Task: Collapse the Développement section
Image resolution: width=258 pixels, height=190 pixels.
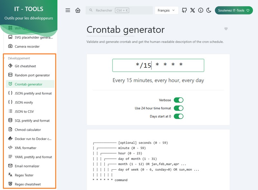Action: (19, 58)
